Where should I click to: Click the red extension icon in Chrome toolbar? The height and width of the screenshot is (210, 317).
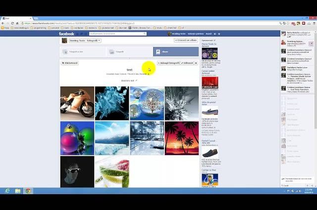click(x=304, y=23)
